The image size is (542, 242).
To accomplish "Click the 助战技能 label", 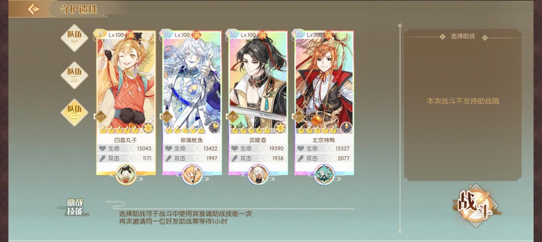I will point(75,207).
